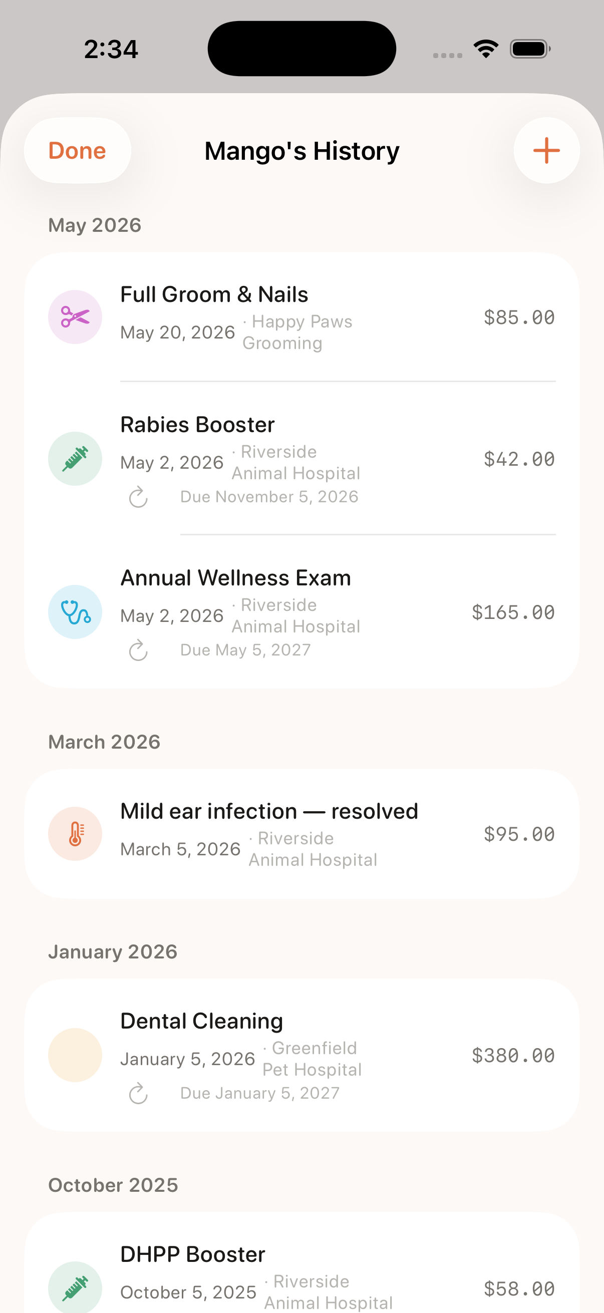Tap the stethoscope icon for Wellness Exam
Screen dimensions: 604x1313
pyautogui.click(x=75, y=611)
